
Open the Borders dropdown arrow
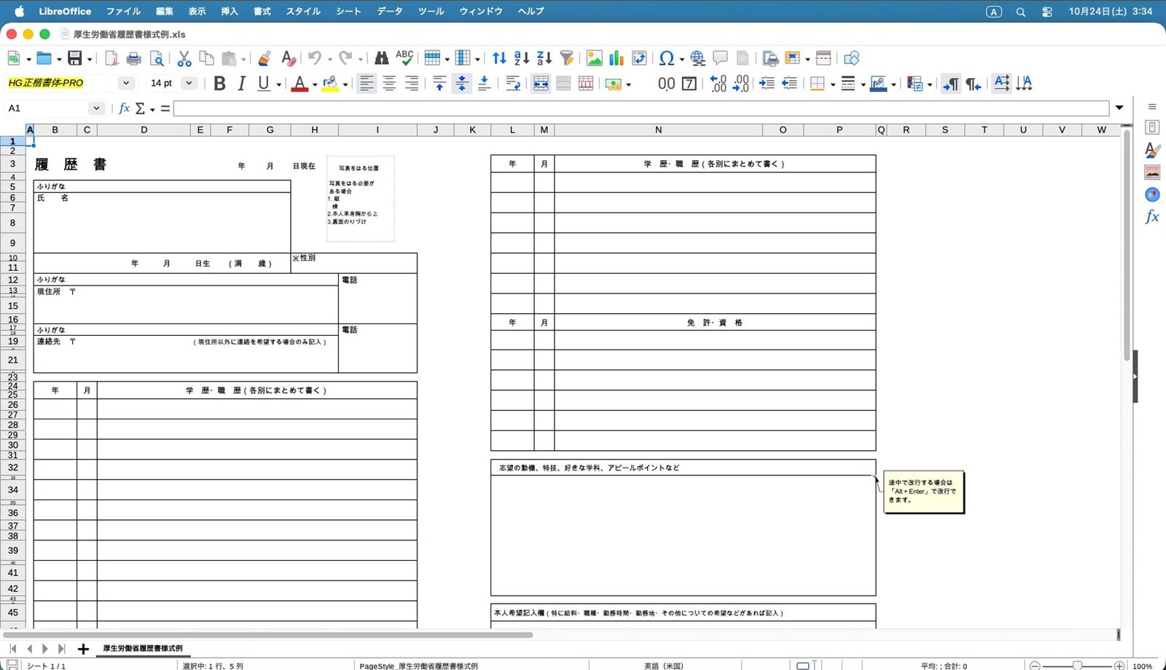(x=833, y=84)
